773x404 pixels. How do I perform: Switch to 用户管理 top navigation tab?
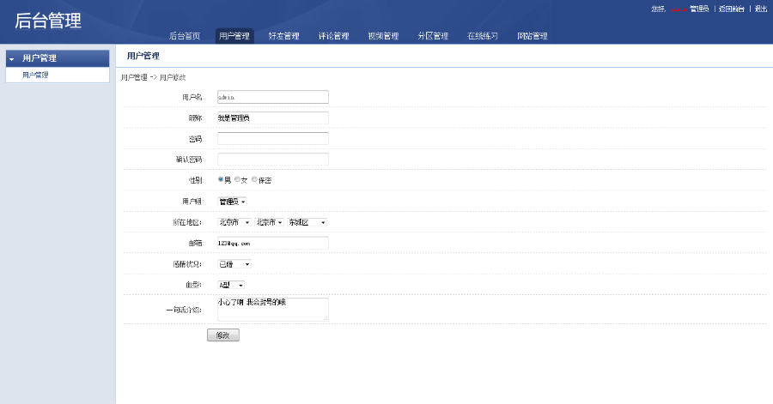(x=234, y=36)
